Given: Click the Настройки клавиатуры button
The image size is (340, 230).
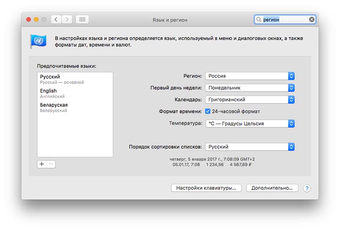Looking at the screenshot, I should click(x=206, y=188).
